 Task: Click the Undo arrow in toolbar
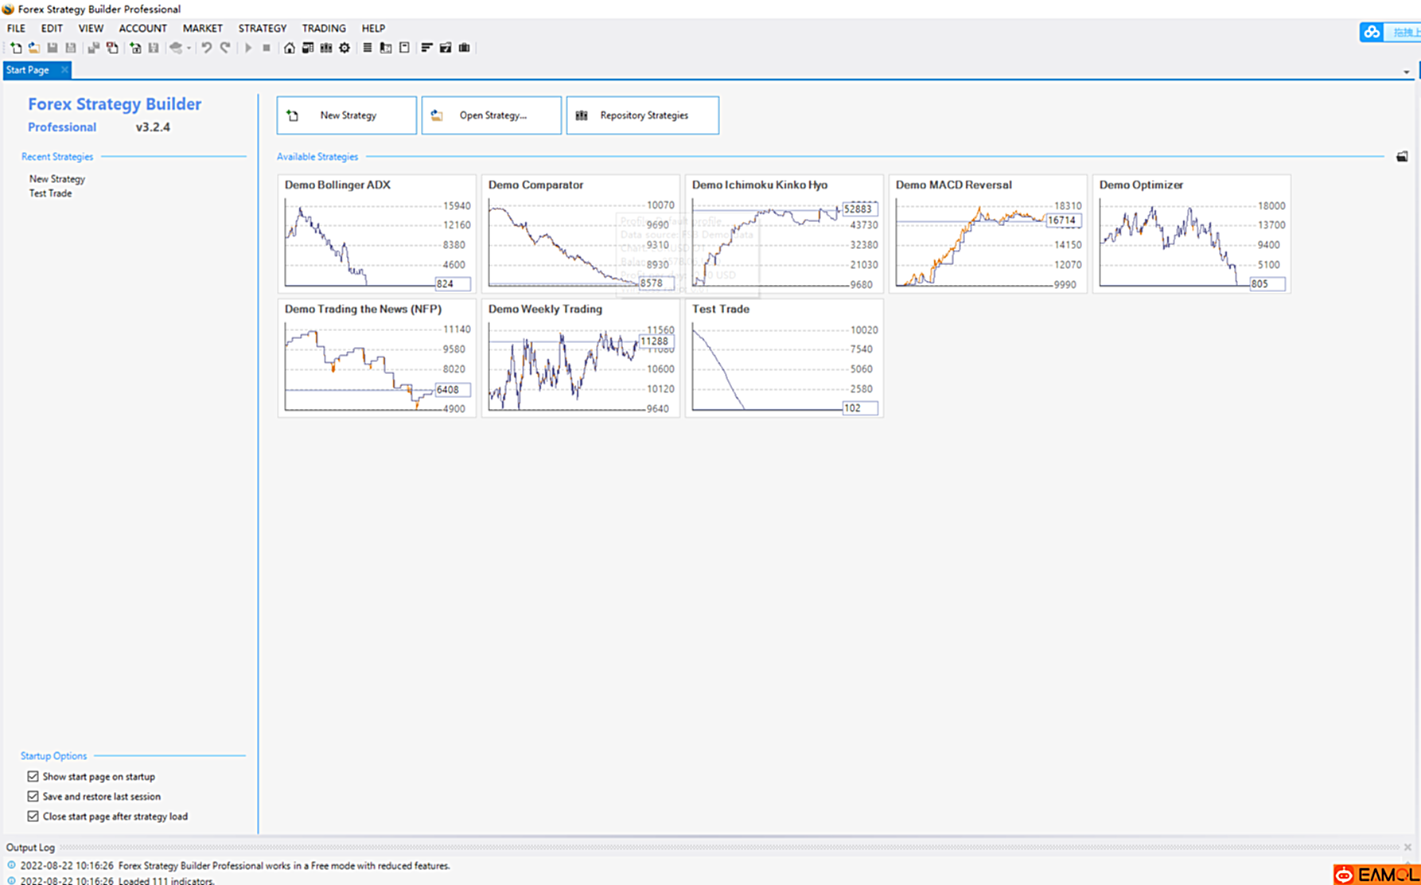[x=206, y=48]
